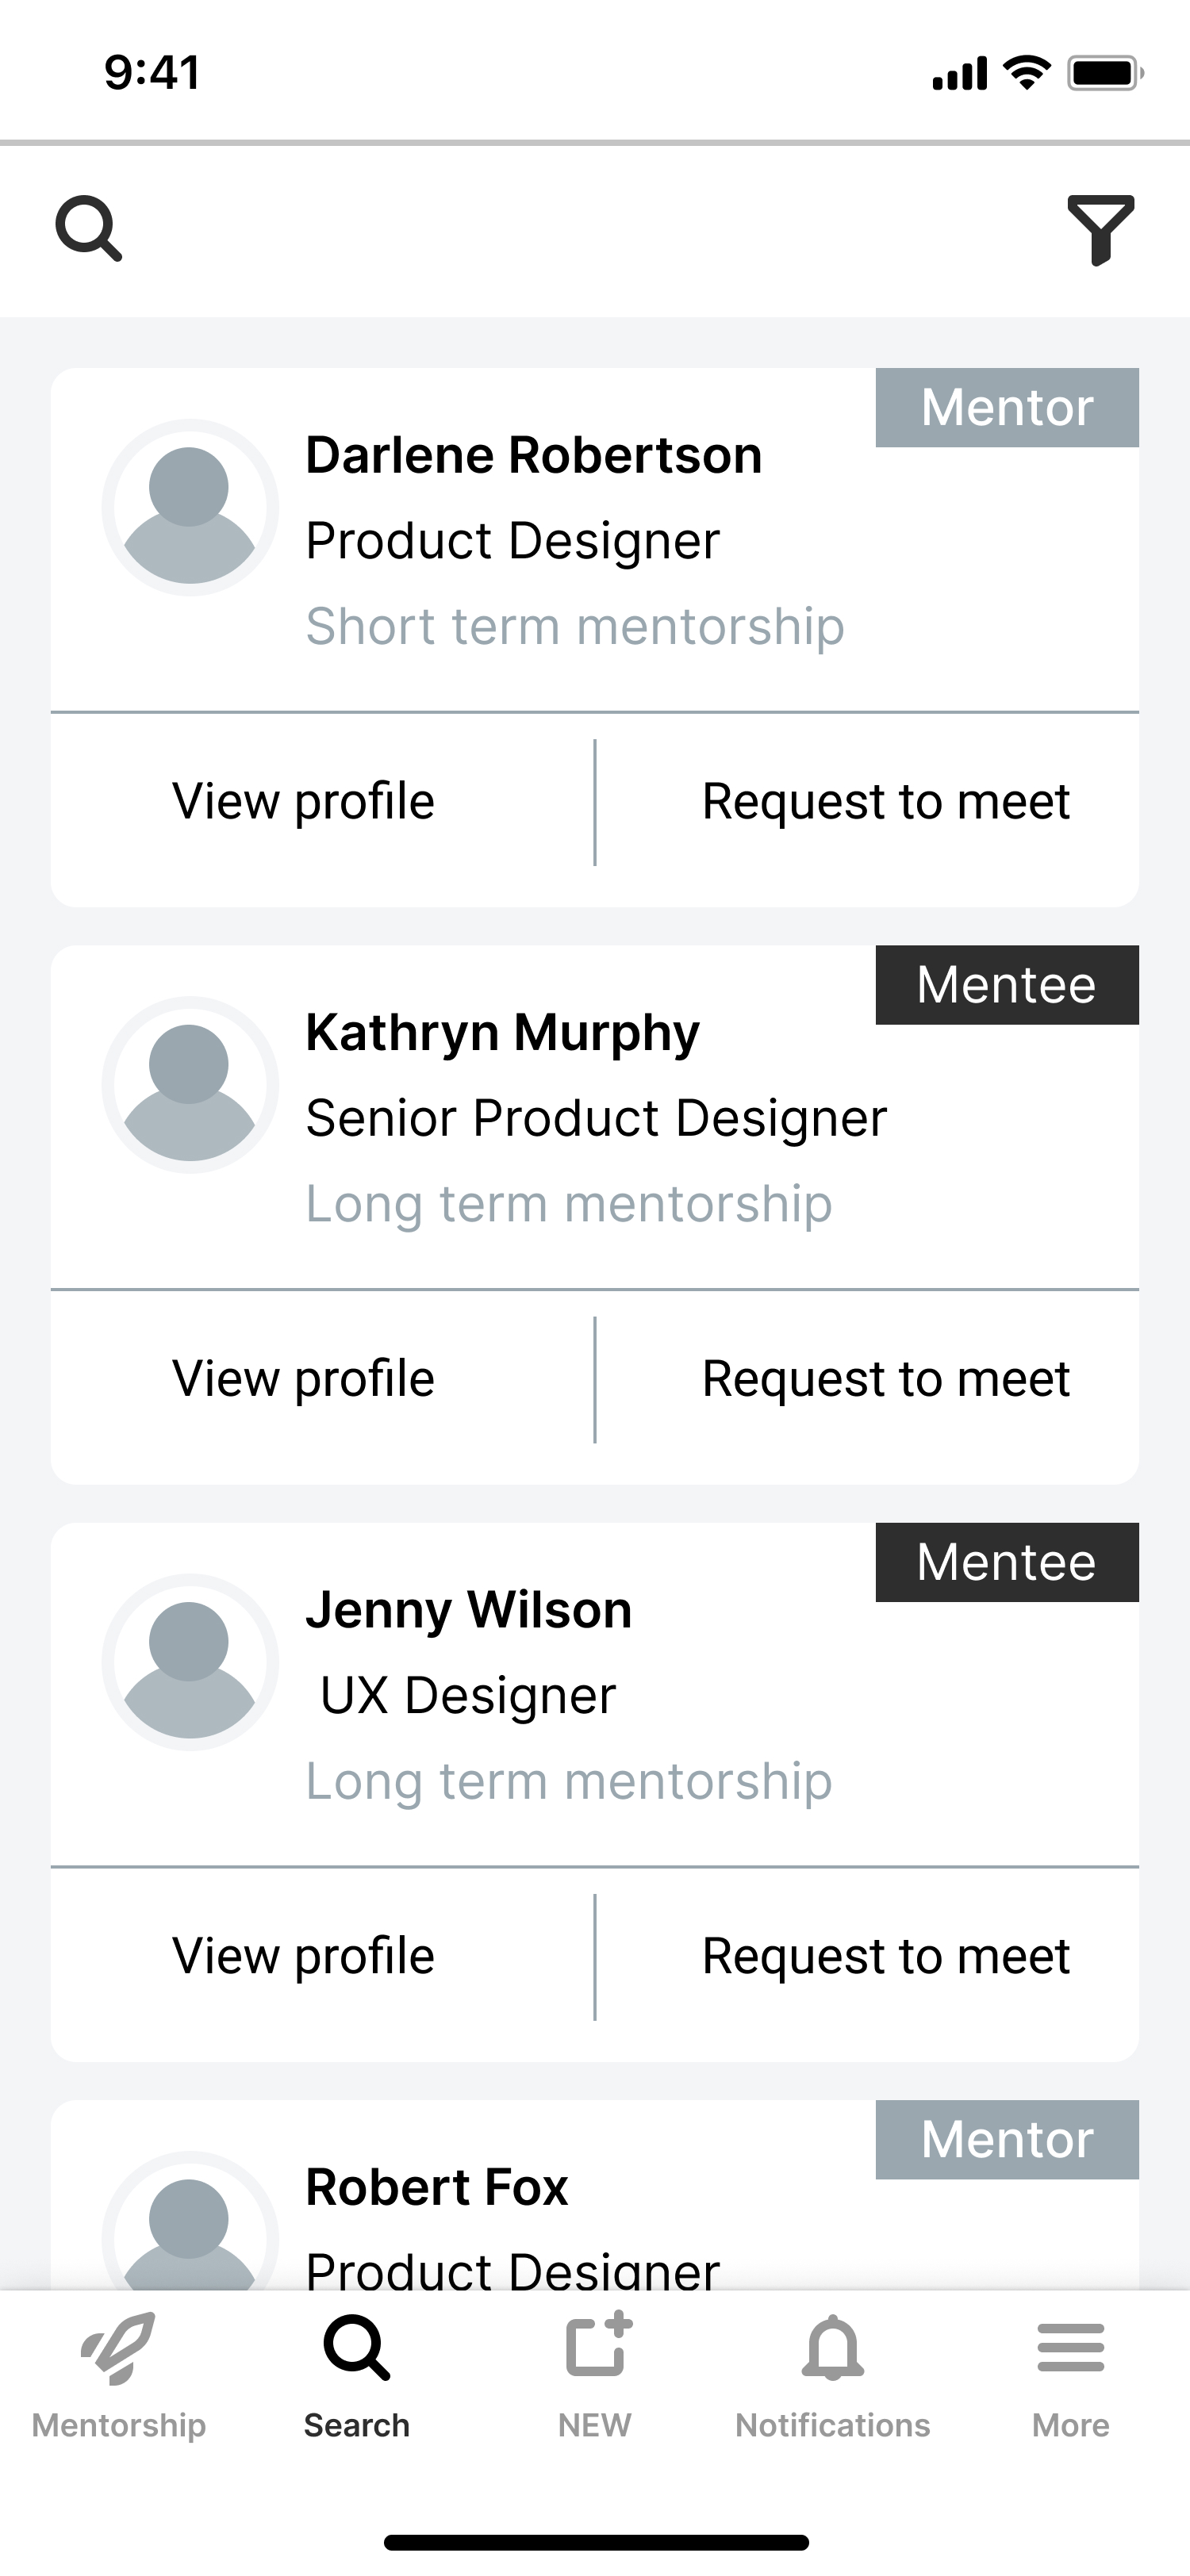
Task: Open the filter funnel icon
Action: coord(1100,229)
